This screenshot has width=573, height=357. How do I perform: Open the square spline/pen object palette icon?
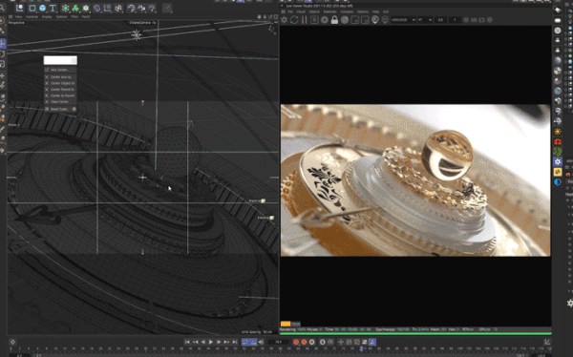click(x=32, y=8)
